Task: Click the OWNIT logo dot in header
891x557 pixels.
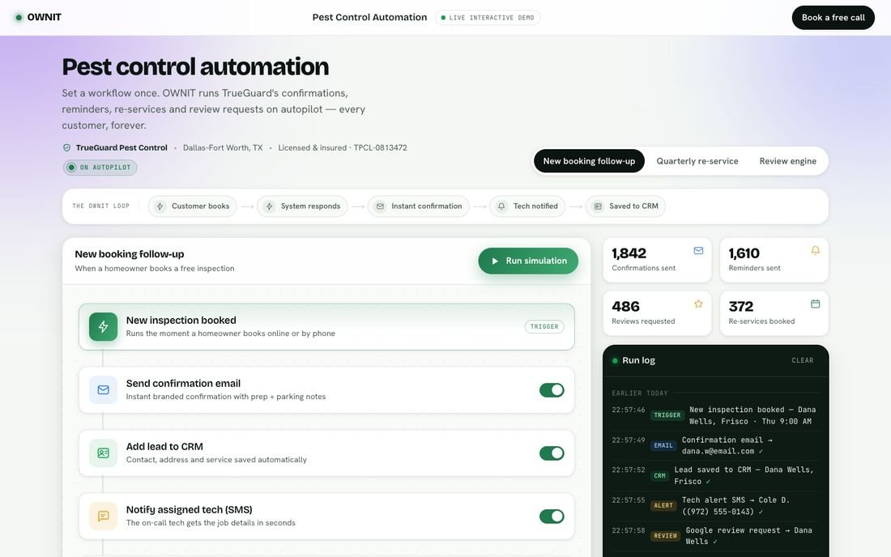Action: [x=19, y=18]
